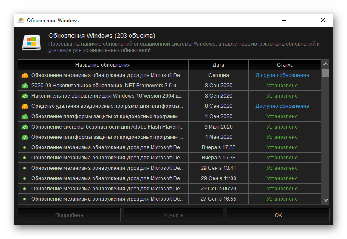
Task: Click green dot of '29 Сен в 11:00' row
Action: [x=25, y=178]
